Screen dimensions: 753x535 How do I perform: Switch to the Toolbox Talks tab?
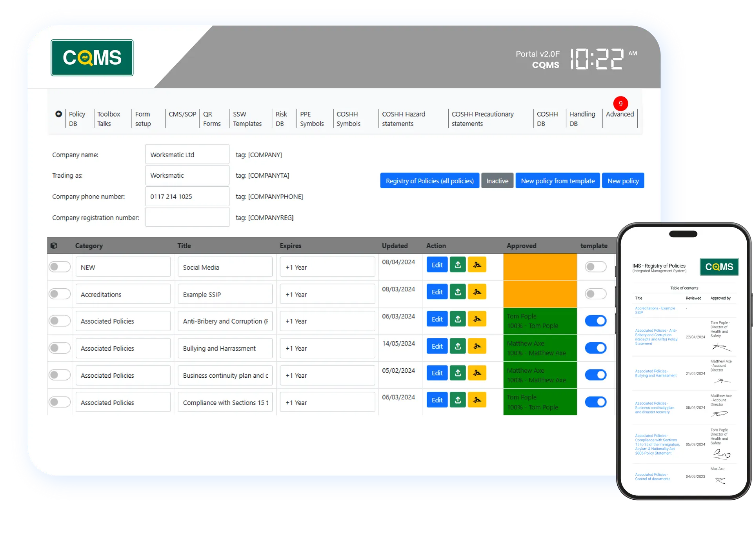[109, 118]
